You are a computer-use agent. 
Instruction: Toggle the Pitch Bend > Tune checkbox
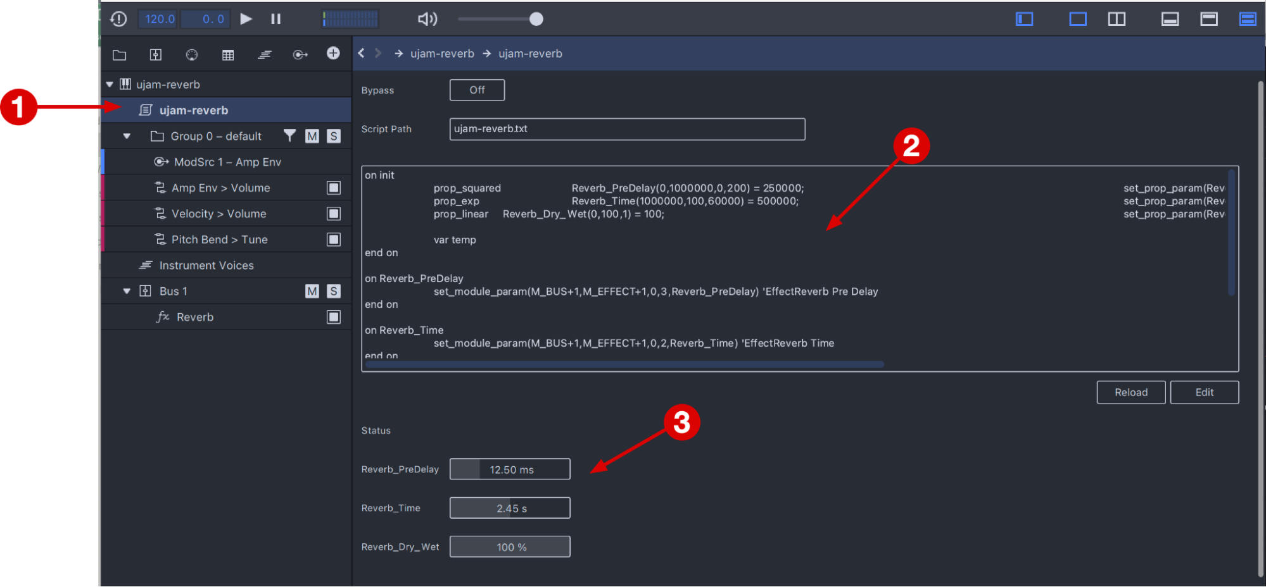334,240
